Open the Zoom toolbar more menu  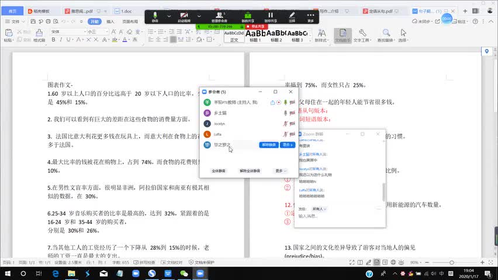point(310,17)
